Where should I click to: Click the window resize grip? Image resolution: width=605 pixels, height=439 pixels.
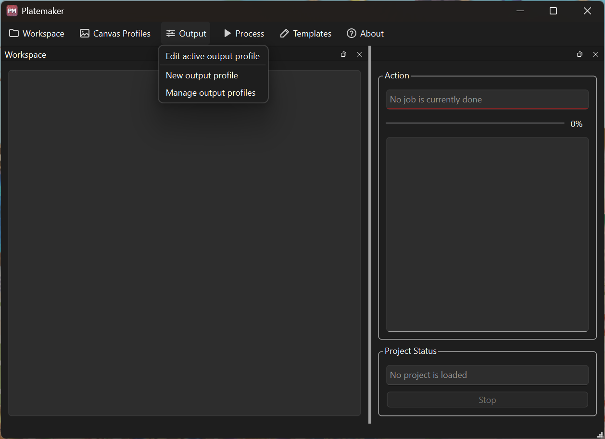click(600, 434)
